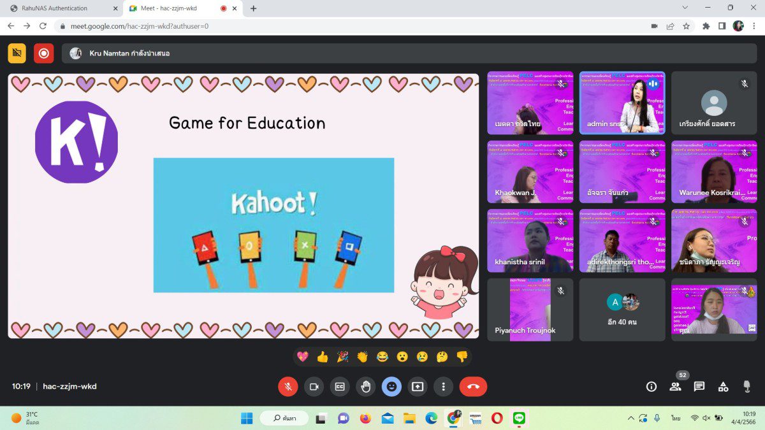Select the อัจฉรา จันแก้ว participant tile

pyautogui.click(x=622, y=171)
